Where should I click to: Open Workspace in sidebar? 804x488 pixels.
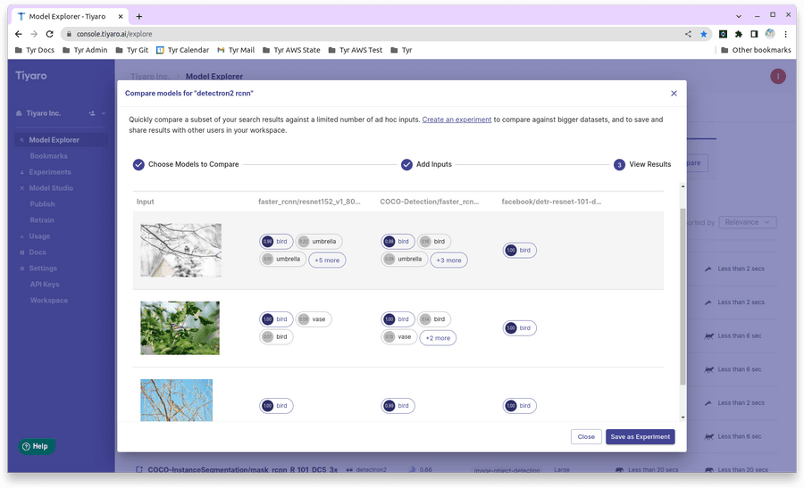pos(49,300)
